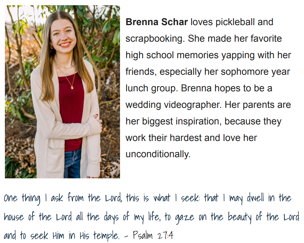Screen dimensions: 304x243
Task: Click the handwritten word gaze
Action: [x=184, y=218]
